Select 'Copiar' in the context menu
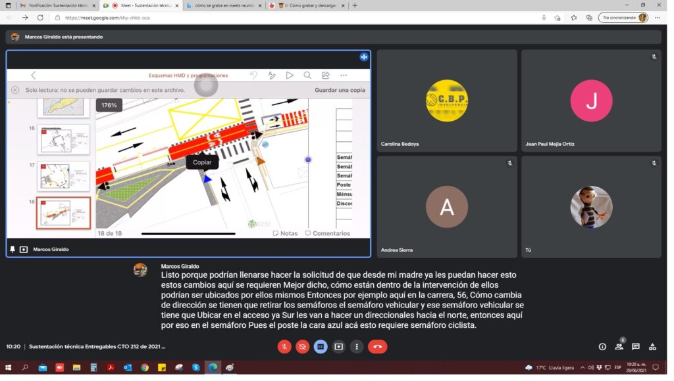The width and height of the screenshot is (674, 381). click(x=202, y=162)
